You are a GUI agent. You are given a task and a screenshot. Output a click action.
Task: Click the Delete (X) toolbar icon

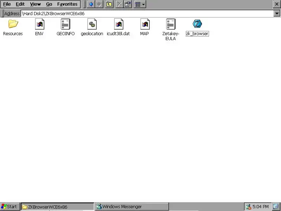click(119, 4)
